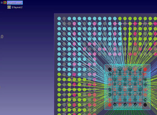157x115 pixels.
Task: Select the red pad at die's bottom-left corner
Action: pyautogui.click(x=110, y=105)
